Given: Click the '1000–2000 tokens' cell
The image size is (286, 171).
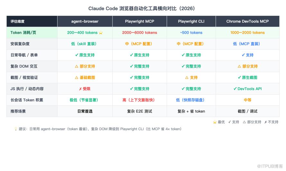Looking at the screenshot, I should coord(247,33).
